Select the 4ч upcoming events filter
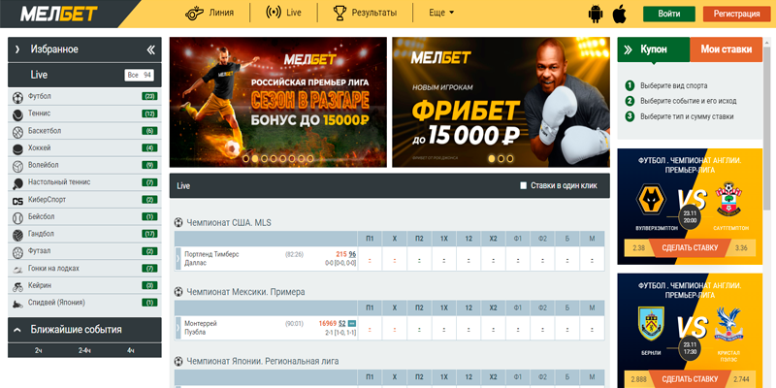 pos(131,350)
